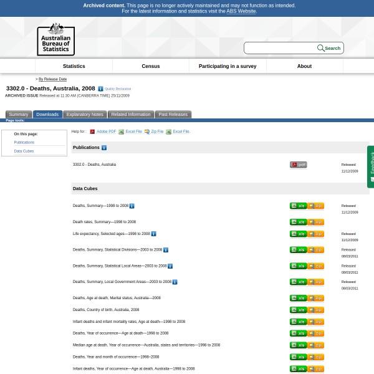Download the xls for Deaths, Summary—1998 to 2008
The height and width of the screenshot is (374, 374).
299,206
